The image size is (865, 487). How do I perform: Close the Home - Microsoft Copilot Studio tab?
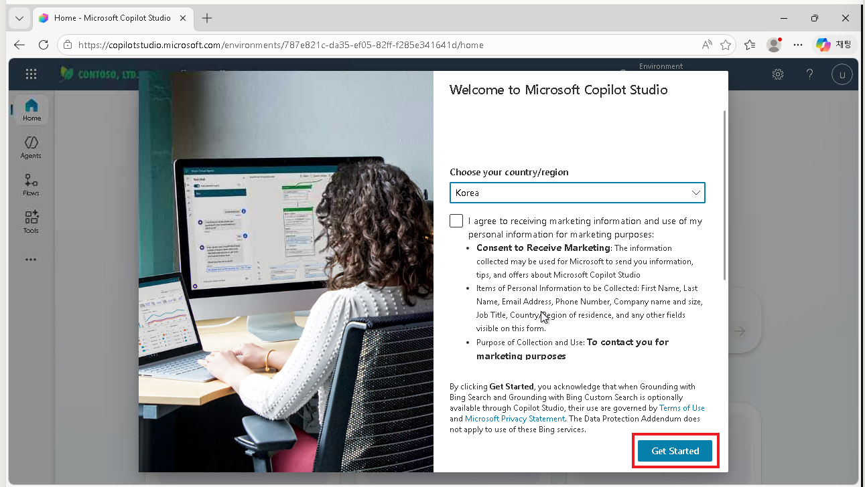pos(183,18)
